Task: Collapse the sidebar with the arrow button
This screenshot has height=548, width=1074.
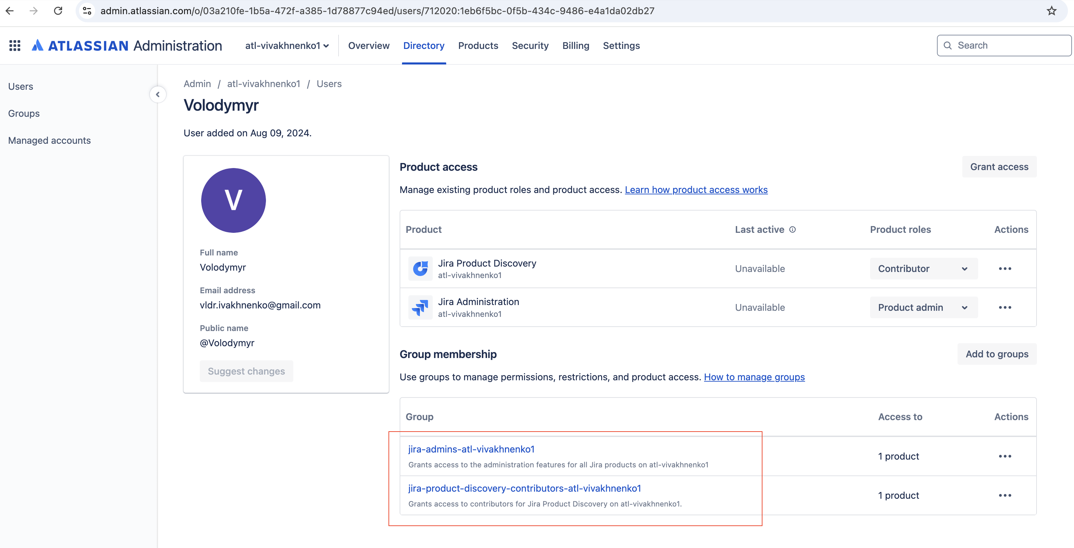Action: click(x=158, y=94)
